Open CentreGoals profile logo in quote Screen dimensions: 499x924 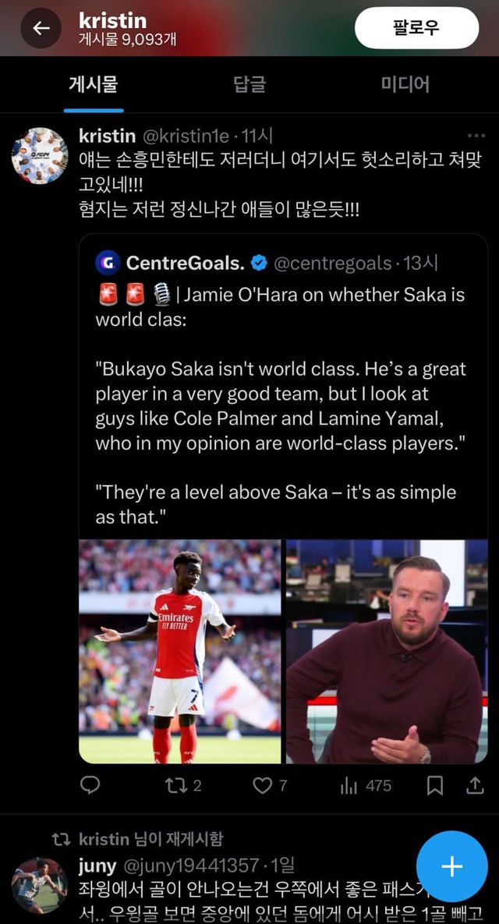[x=107, y=264]
